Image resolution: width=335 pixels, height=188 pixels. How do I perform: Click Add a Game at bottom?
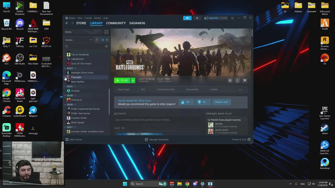74,139
